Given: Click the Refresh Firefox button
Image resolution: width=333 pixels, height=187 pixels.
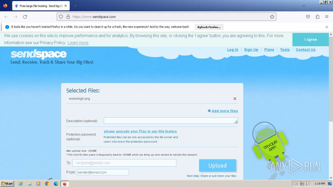Looking at the screenshot, I should (x=209, y=27).
